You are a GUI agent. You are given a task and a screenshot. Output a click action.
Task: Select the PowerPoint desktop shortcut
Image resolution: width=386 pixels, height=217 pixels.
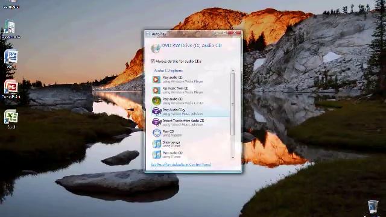click(11, 89)
